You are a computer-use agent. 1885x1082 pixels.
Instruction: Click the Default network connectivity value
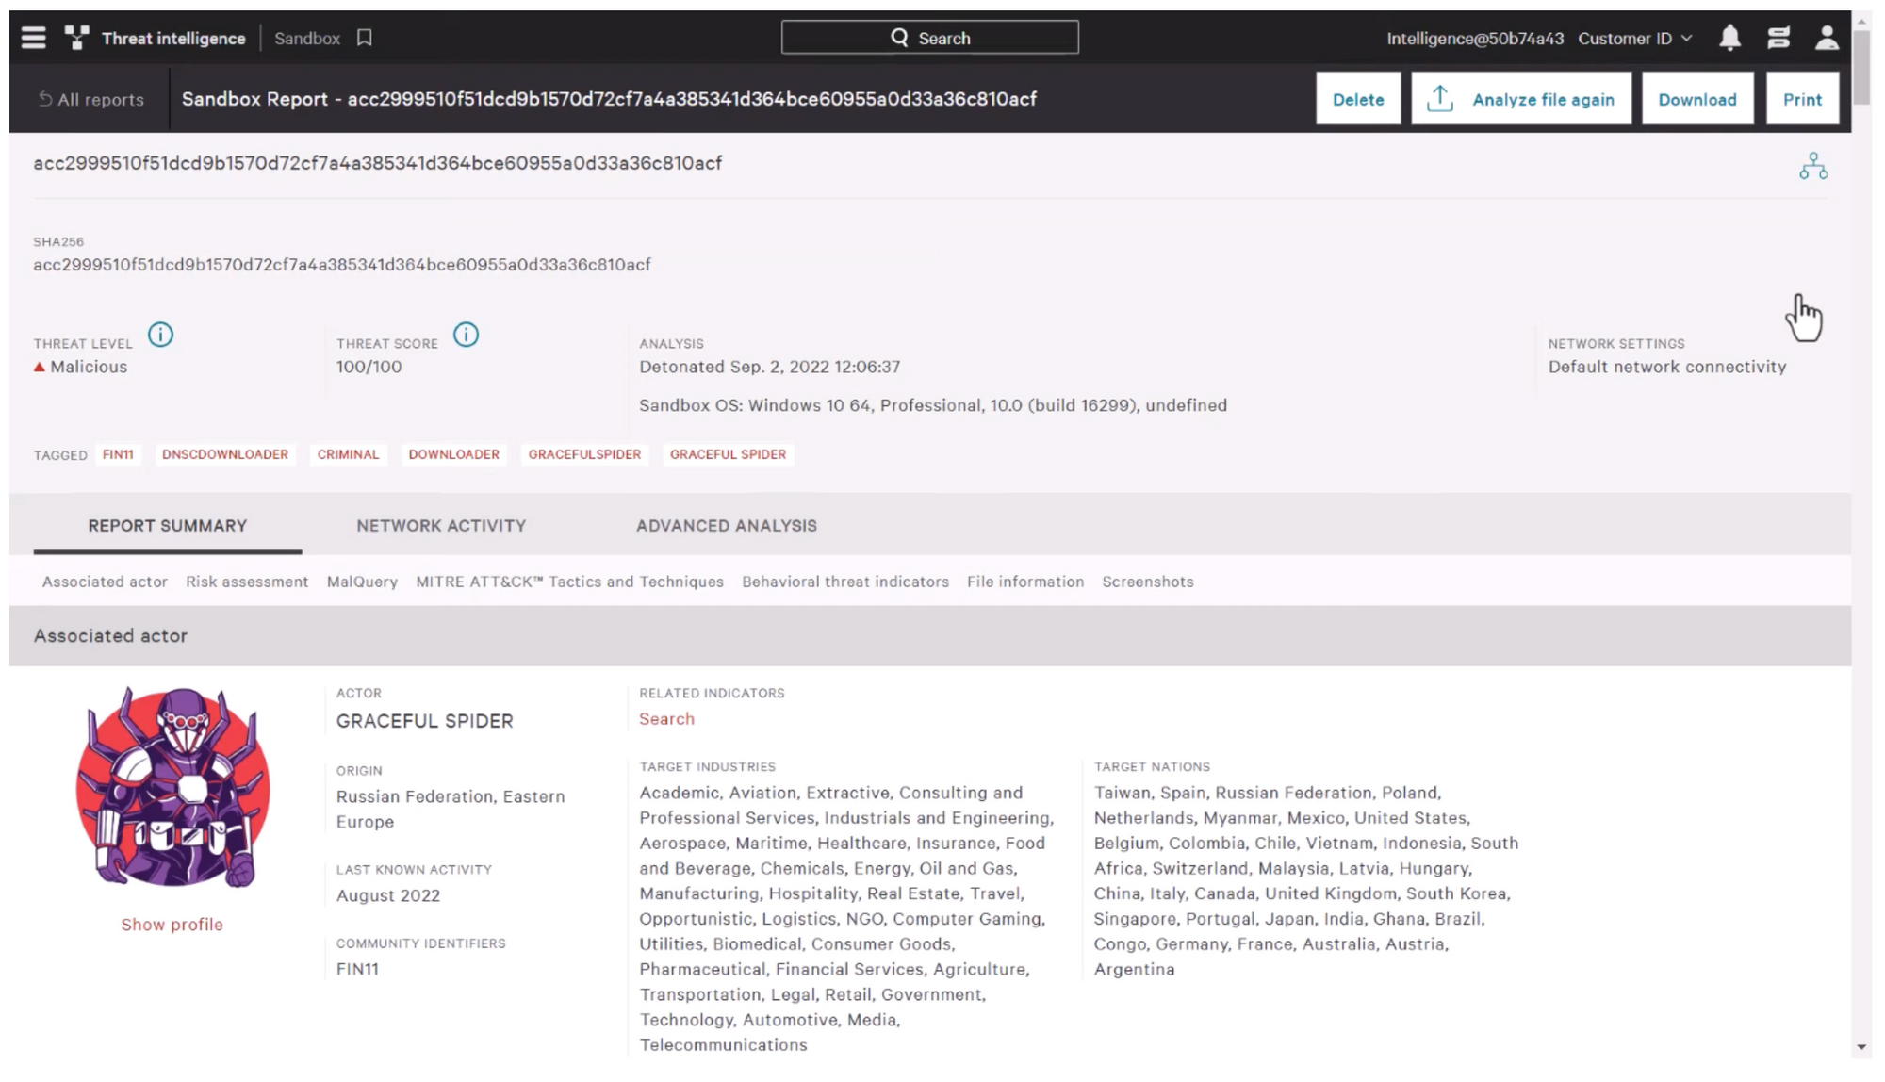[x=1666, y=367]
